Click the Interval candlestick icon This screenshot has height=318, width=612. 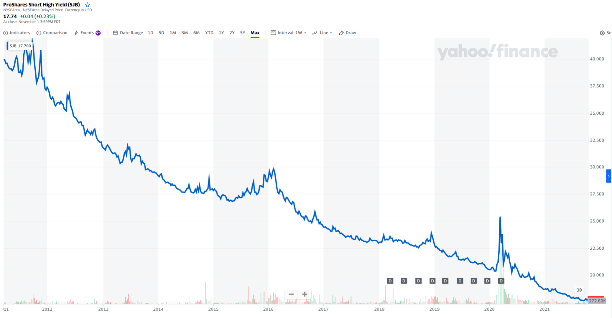tap(273, 33)
